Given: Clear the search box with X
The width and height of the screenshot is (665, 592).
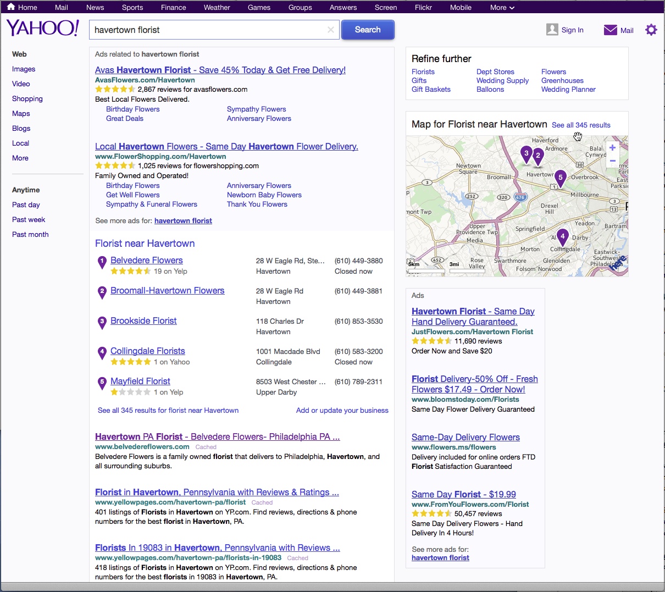Looking at the screenshot, I should (331, 30).
